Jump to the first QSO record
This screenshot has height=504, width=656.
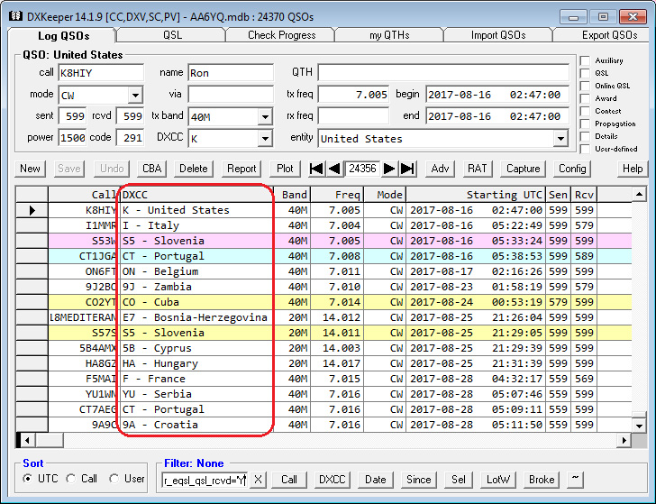pyautogui.click(x=316, y=169)
